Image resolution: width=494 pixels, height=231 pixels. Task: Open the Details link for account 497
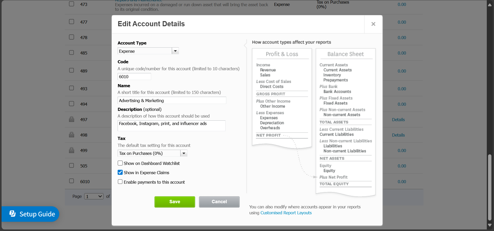click(x=398, y=120)
